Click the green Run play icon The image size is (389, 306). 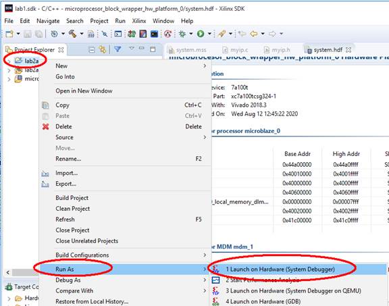(x=201, y=34)
